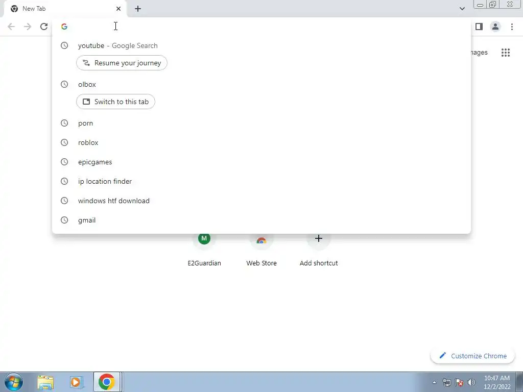This screenshot has height=392, width=523.
Task: Open the Google apps grid
Action: pos(506,53)
